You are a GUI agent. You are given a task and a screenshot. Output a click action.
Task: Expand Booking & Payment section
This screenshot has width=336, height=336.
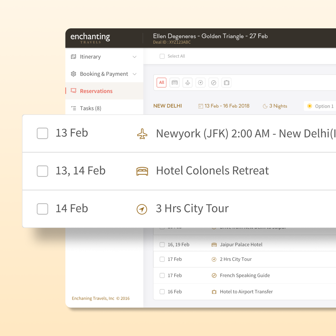coord(134,74)
